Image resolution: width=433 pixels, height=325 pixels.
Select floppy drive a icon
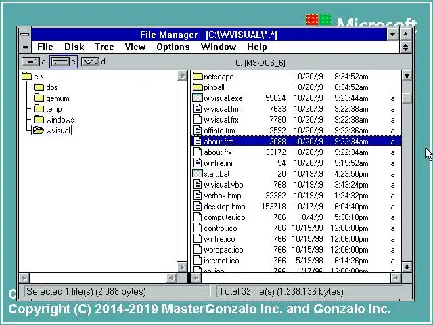31,62
